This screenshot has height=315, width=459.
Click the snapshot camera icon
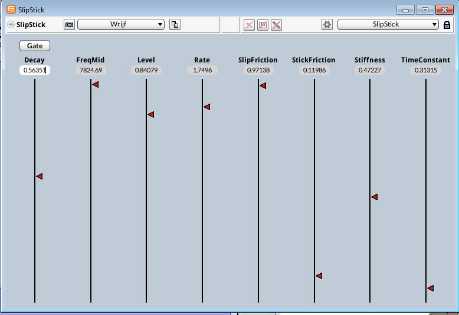[70, 25]
